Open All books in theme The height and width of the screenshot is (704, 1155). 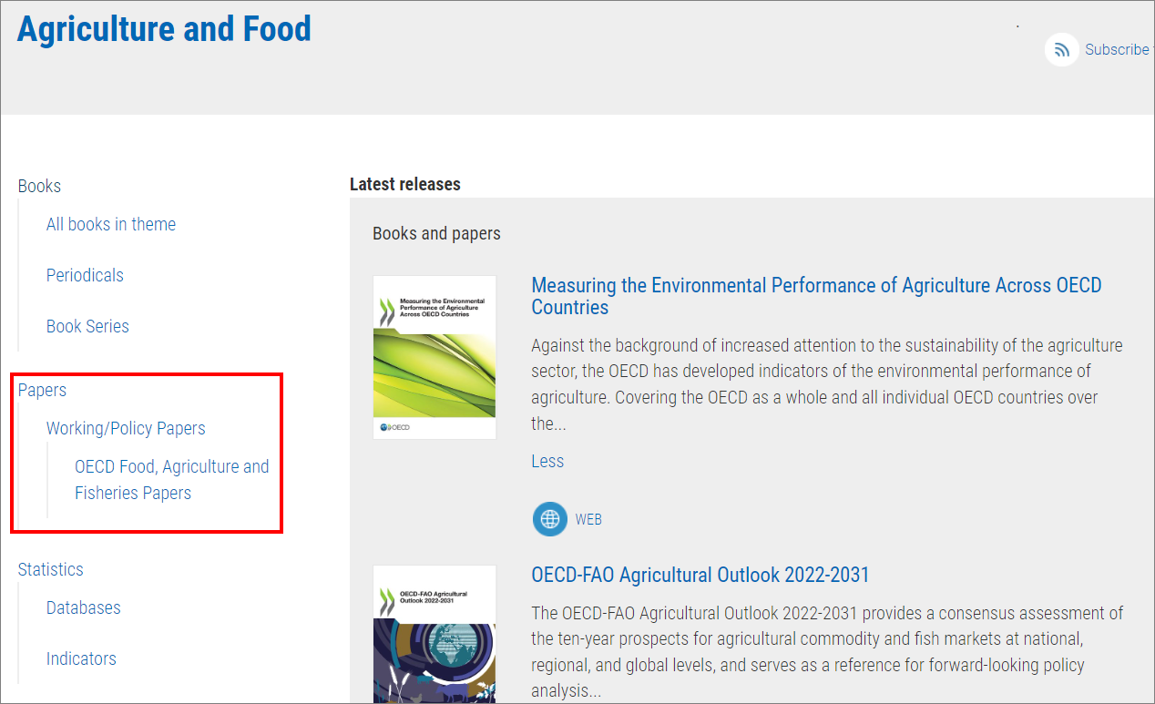click(x=111, y=224)
